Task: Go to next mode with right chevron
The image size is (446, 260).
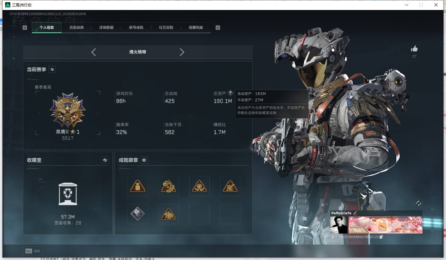Action: (x=182, y=52)
